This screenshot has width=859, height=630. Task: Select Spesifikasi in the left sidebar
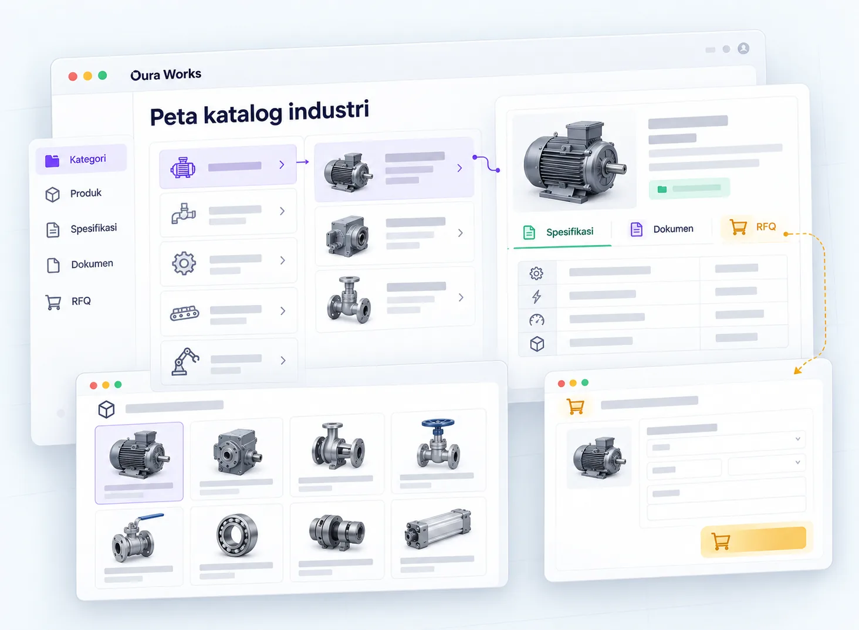82,229
